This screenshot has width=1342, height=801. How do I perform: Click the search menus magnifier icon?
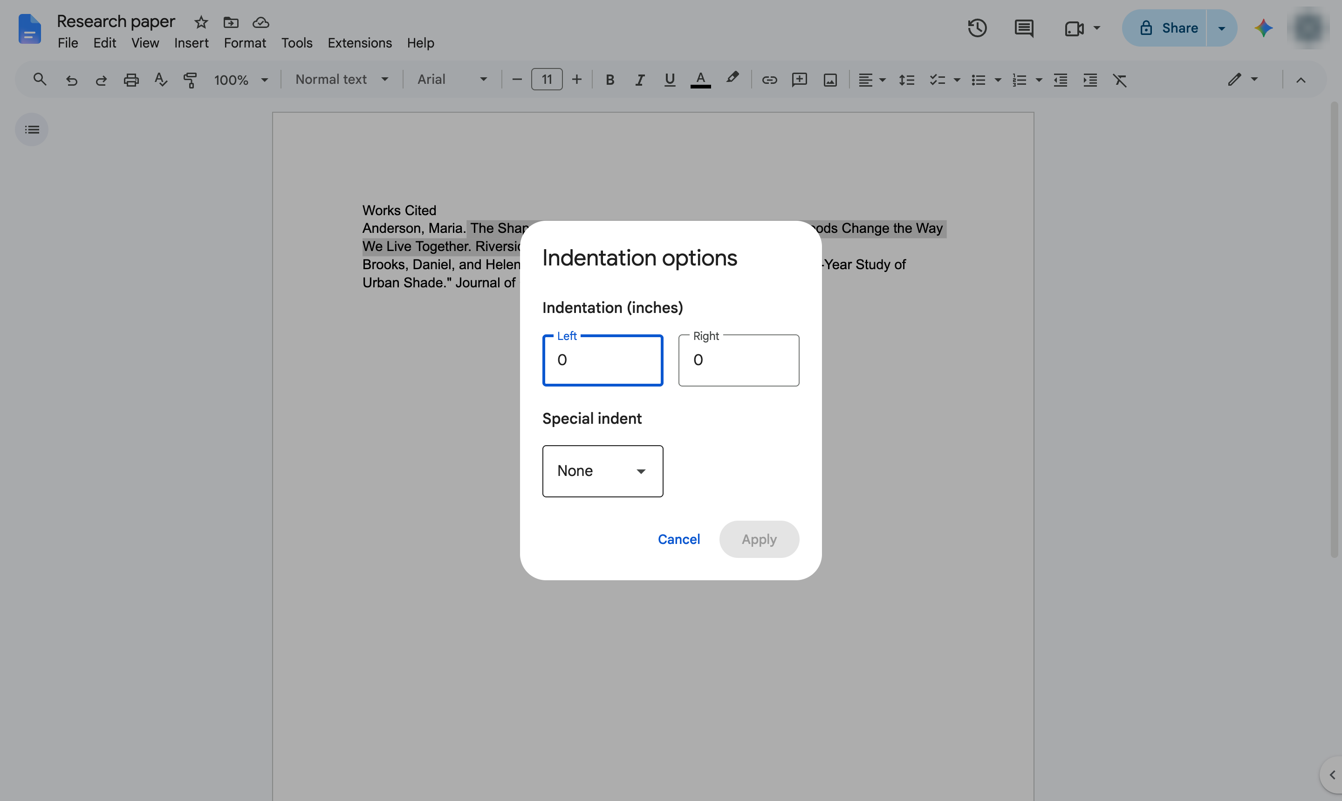40,79
